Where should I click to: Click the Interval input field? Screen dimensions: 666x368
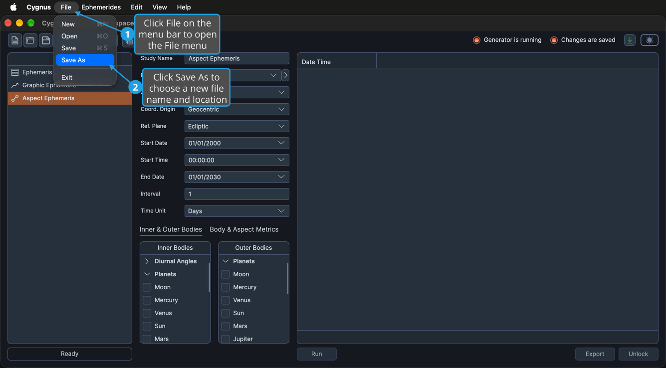point(237,194)
